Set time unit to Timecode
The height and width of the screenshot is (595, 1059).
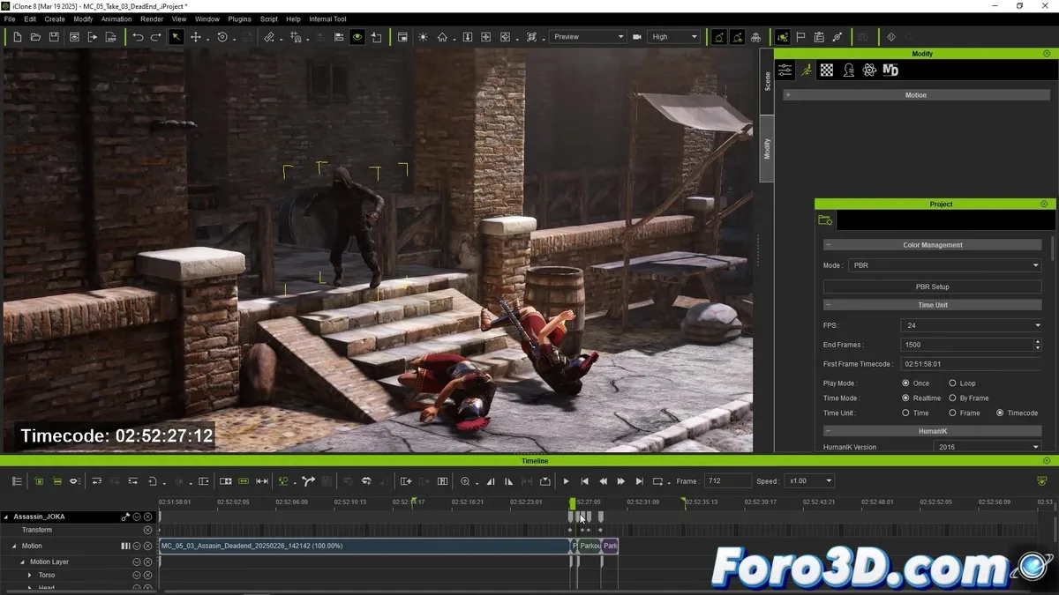[1000, 413]
